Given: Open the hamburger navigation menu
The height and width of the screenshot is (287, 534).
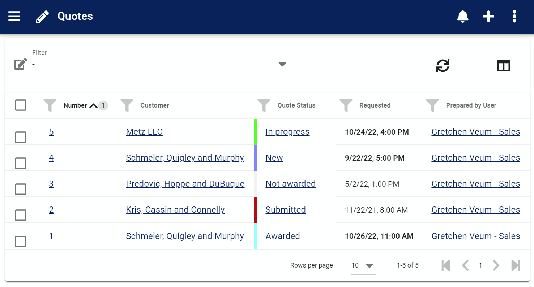Looking at the screenshot, I should 14,16.
